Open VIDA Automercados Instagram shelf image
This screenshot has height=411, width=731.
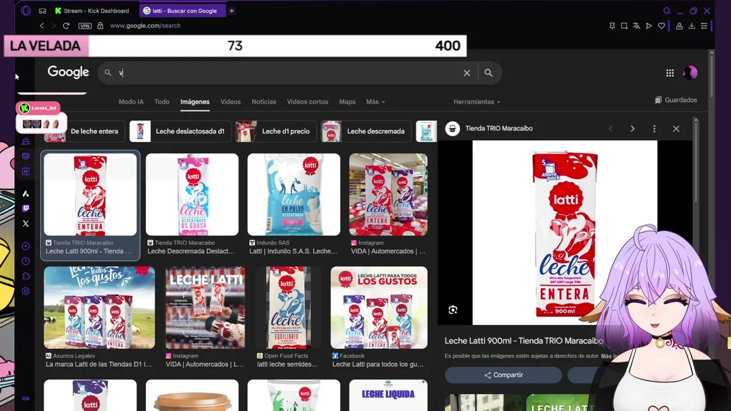(388, 195)
